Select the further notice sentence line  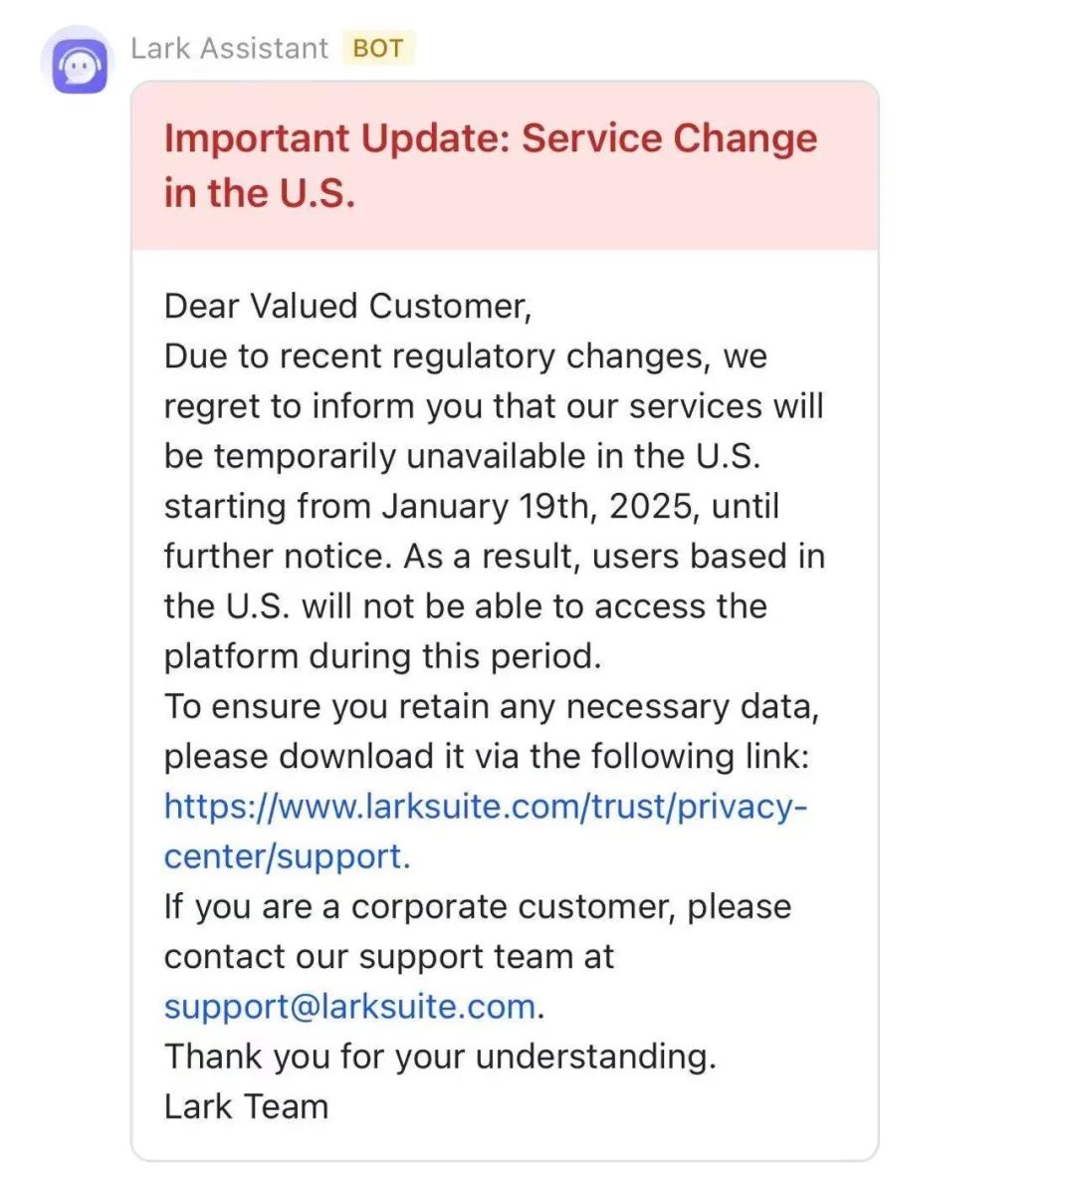(x=495, y=557)
